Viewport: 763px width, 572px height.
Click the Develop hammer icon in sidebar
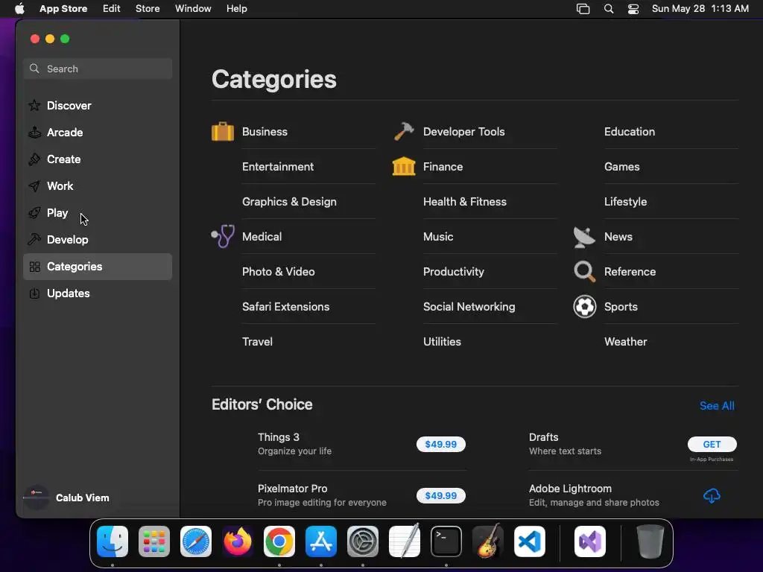34,239
